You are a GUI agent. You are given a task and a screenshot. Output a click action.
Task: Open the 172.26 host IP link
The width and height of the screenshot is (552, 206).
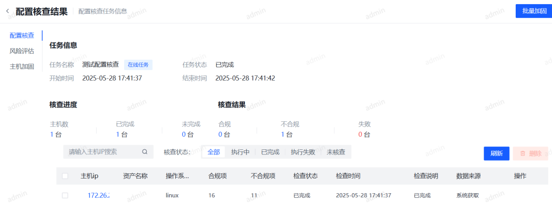pos(99,195)
